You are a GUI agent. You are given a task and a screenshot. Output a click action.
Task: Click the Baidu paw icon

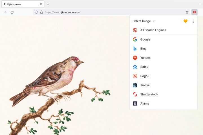click(135, 67)
